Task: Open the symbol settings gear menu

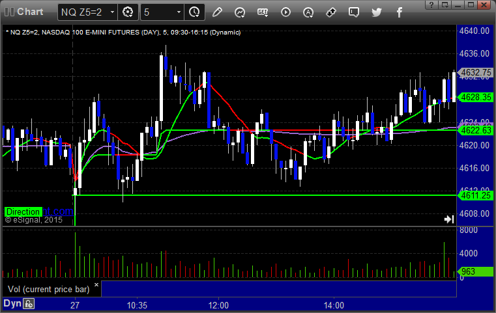Action: 128,12
